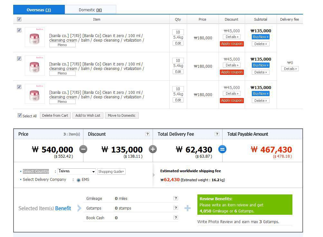Apply coupon to the third item
323x237 pixels.
tap(232, 101)
